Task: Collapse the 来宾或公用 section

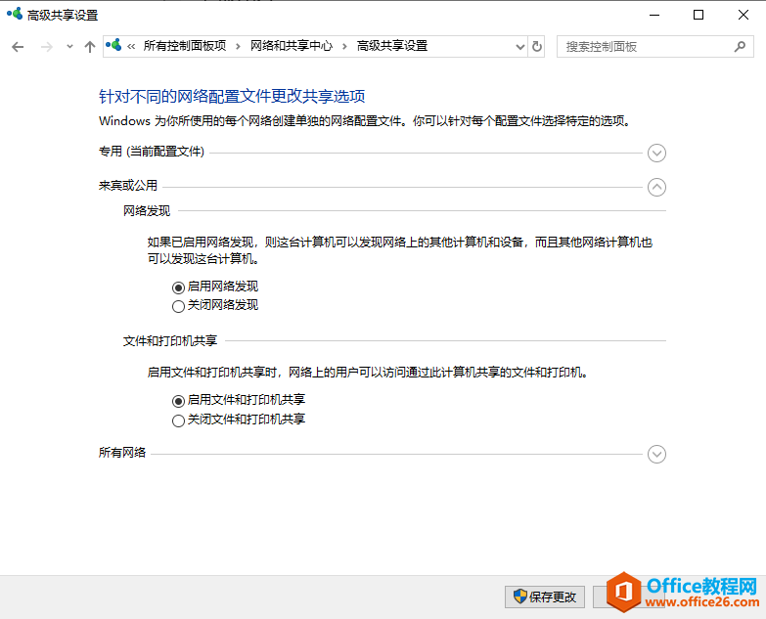Action: [656, 187]
